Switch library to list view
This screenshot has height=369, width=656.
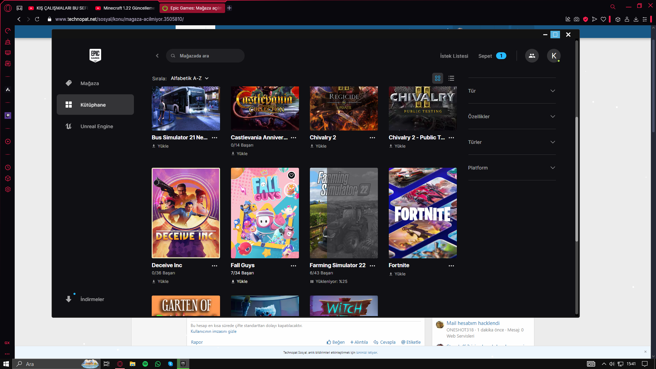(x=451, y=78)
